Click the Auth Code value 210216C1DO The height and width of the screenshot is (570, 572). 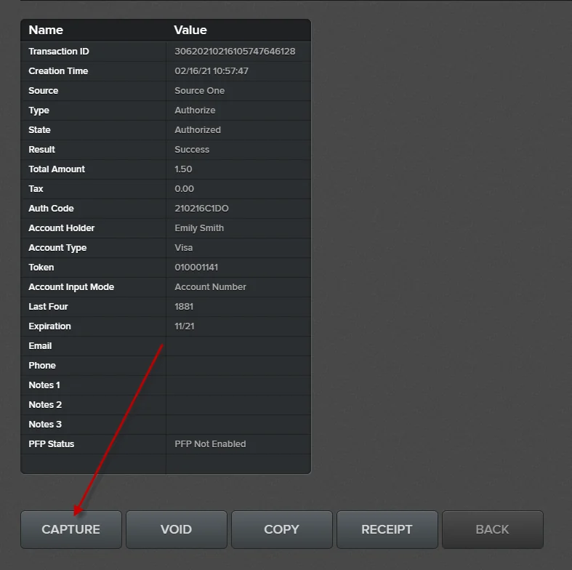pos(201,209)
